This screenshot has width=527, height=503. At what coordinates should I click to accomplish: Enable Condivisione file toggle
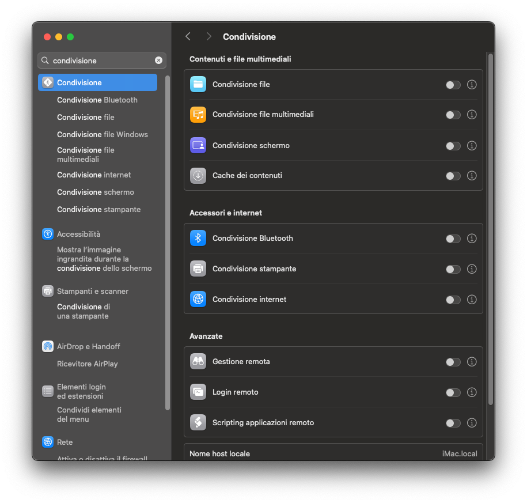pyautogui.click(x=453, y=85)
